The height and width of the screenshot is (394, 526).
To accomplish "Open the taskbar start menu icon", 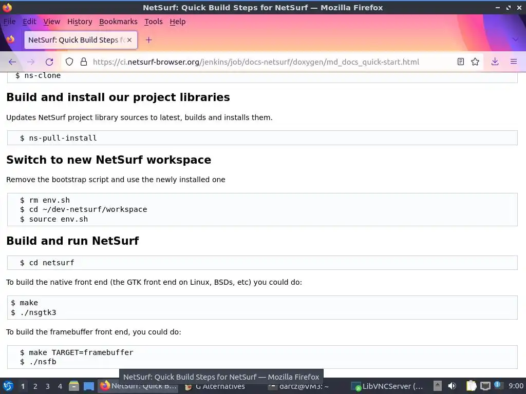I will (8, 386).
